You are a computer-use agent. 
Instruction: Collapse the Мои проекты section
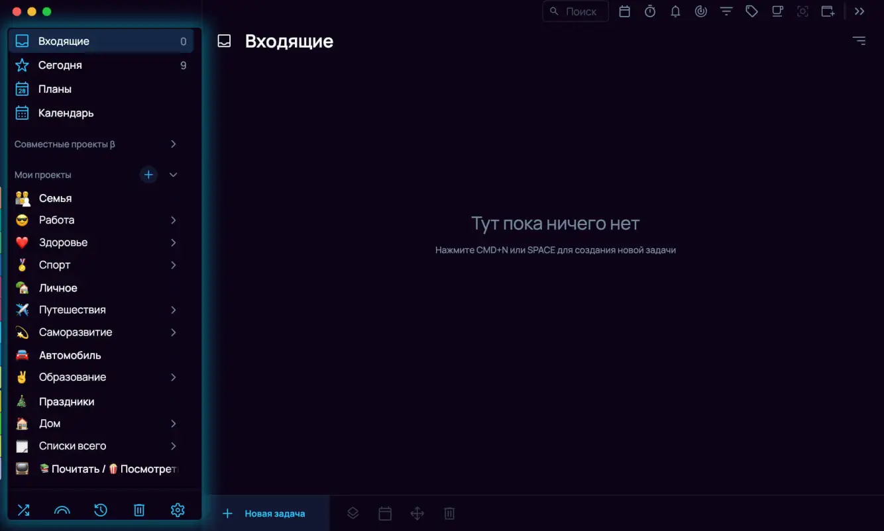pyautogui.click(x=173, y=175)
